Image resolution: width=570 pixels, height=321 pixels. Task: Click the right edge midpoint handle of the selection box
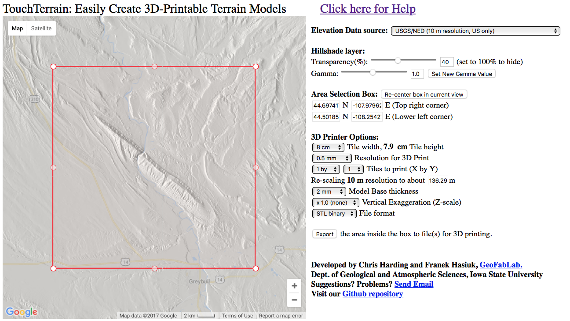[x=256, y=167]
